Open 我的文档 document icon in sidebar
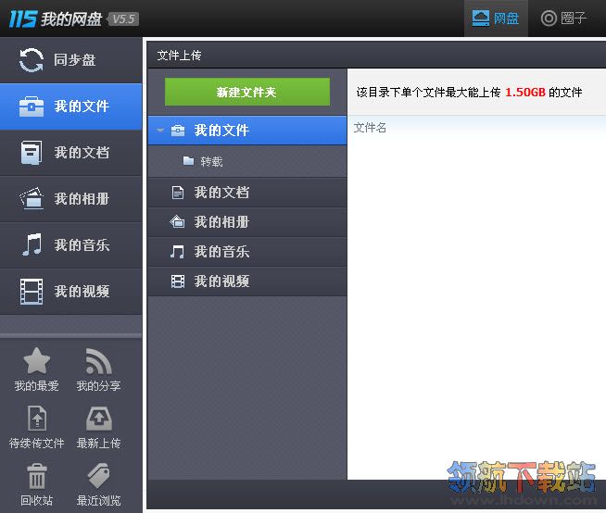 (32, 153)
